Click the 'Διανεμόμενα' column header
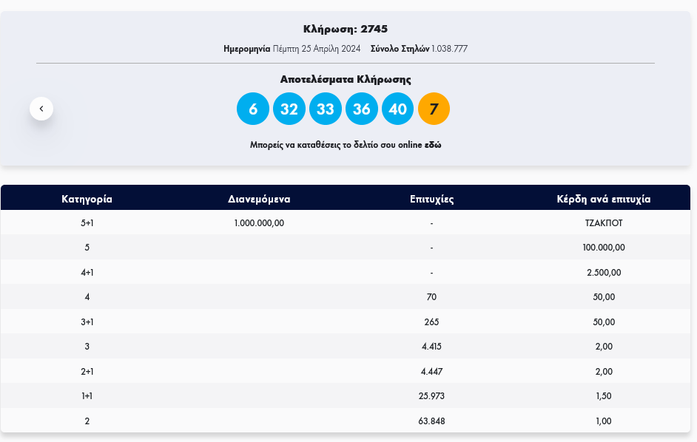 (259, 199)
